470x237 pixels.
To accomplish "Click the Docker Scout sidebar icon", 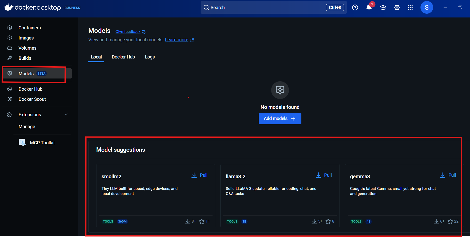I will coord(10,99).
